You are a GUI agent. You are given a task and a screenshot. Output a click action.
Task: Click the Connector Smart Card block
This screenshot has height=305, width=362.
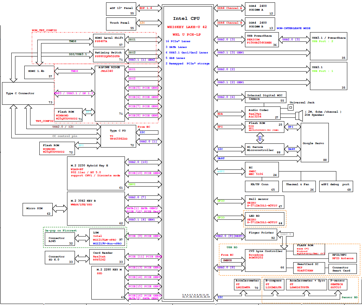click(342, 269)
